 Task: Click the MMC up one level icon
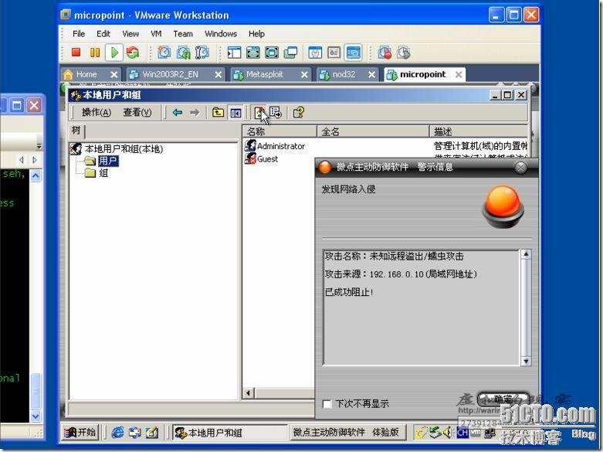pos(218,113)
